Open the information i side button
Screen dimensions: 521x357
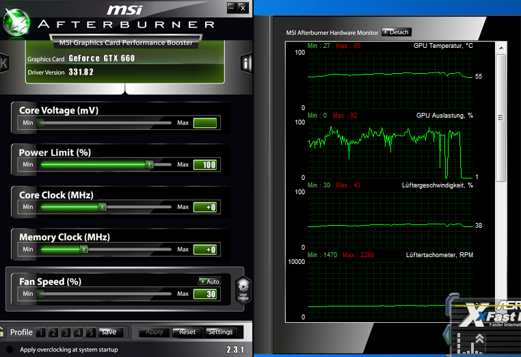[x=246, y=63]
